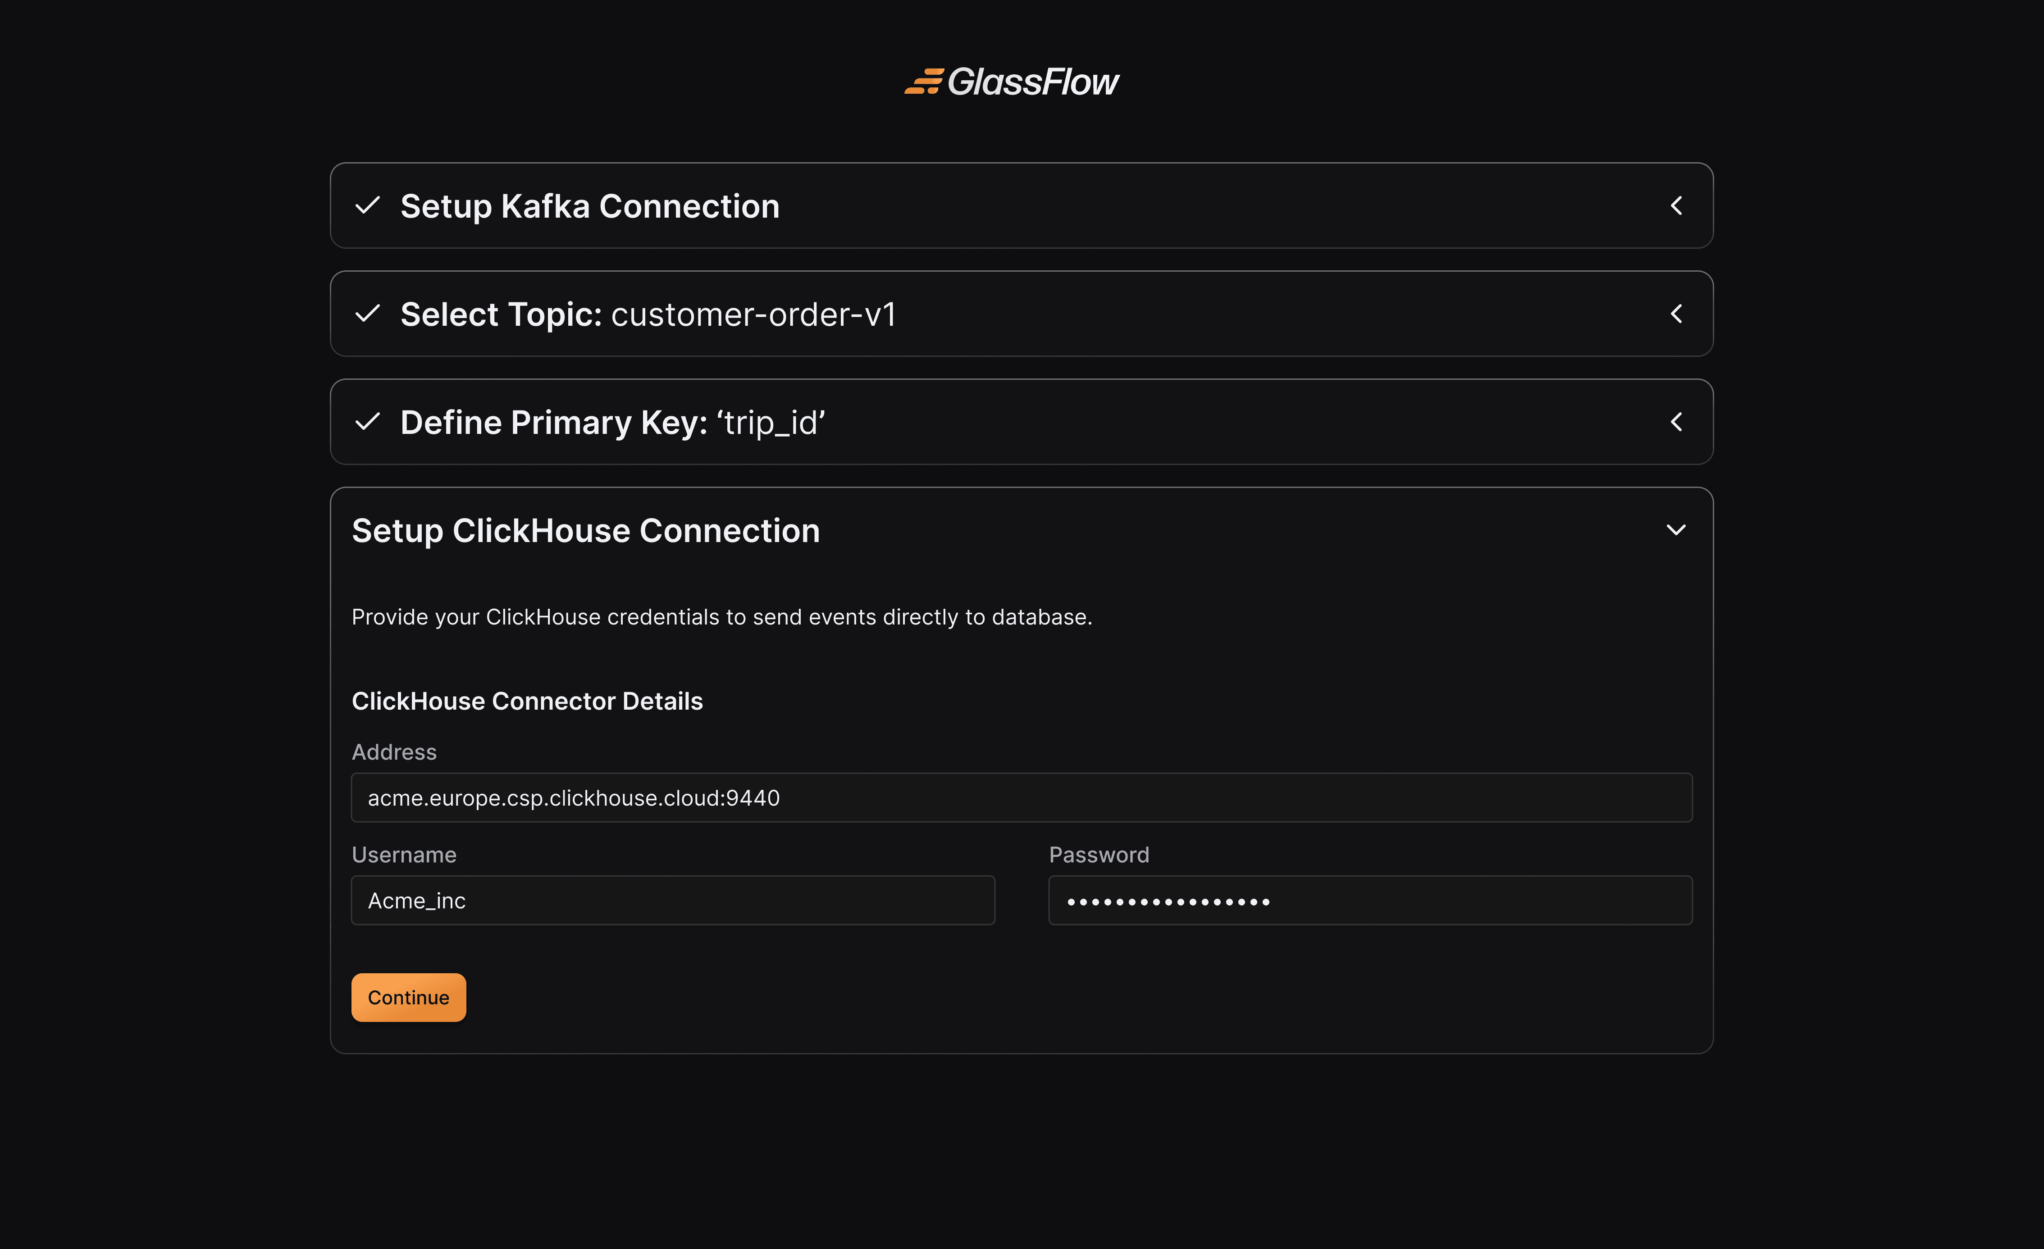
Task: Expand the Select Topic section chevron
Action: click(x=1676, y=314)
